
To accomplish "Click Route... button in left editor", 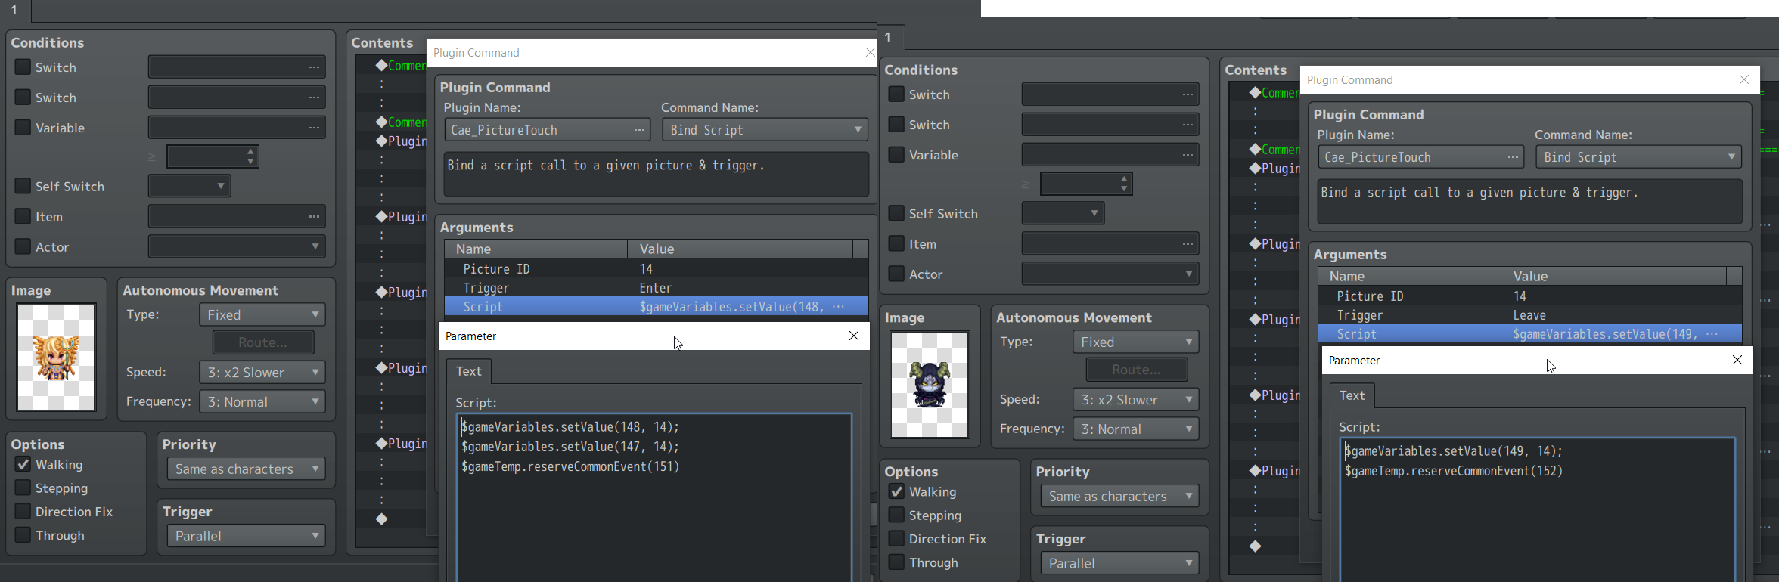I will click(263, 342).
